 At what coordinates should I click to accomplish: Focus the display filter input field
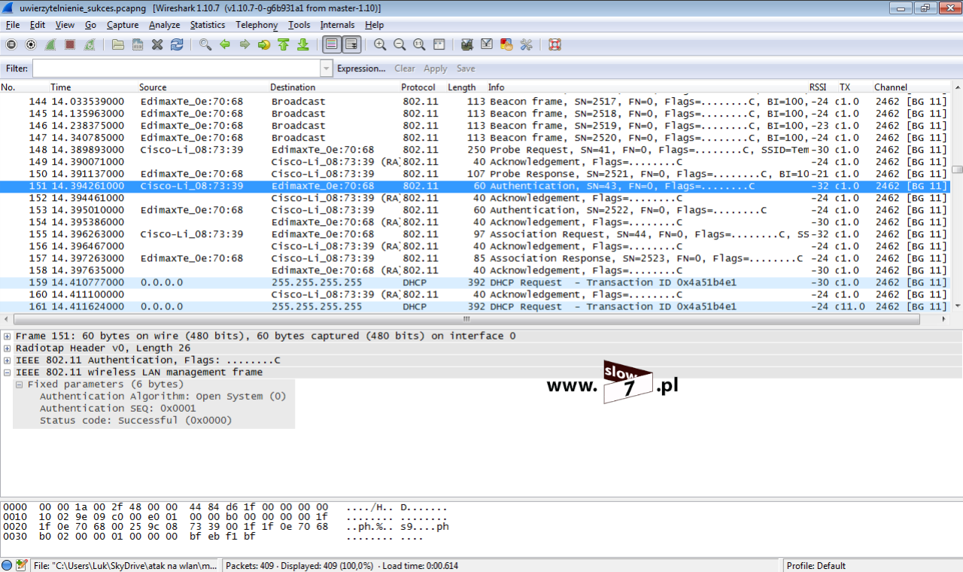coord(176,68)
